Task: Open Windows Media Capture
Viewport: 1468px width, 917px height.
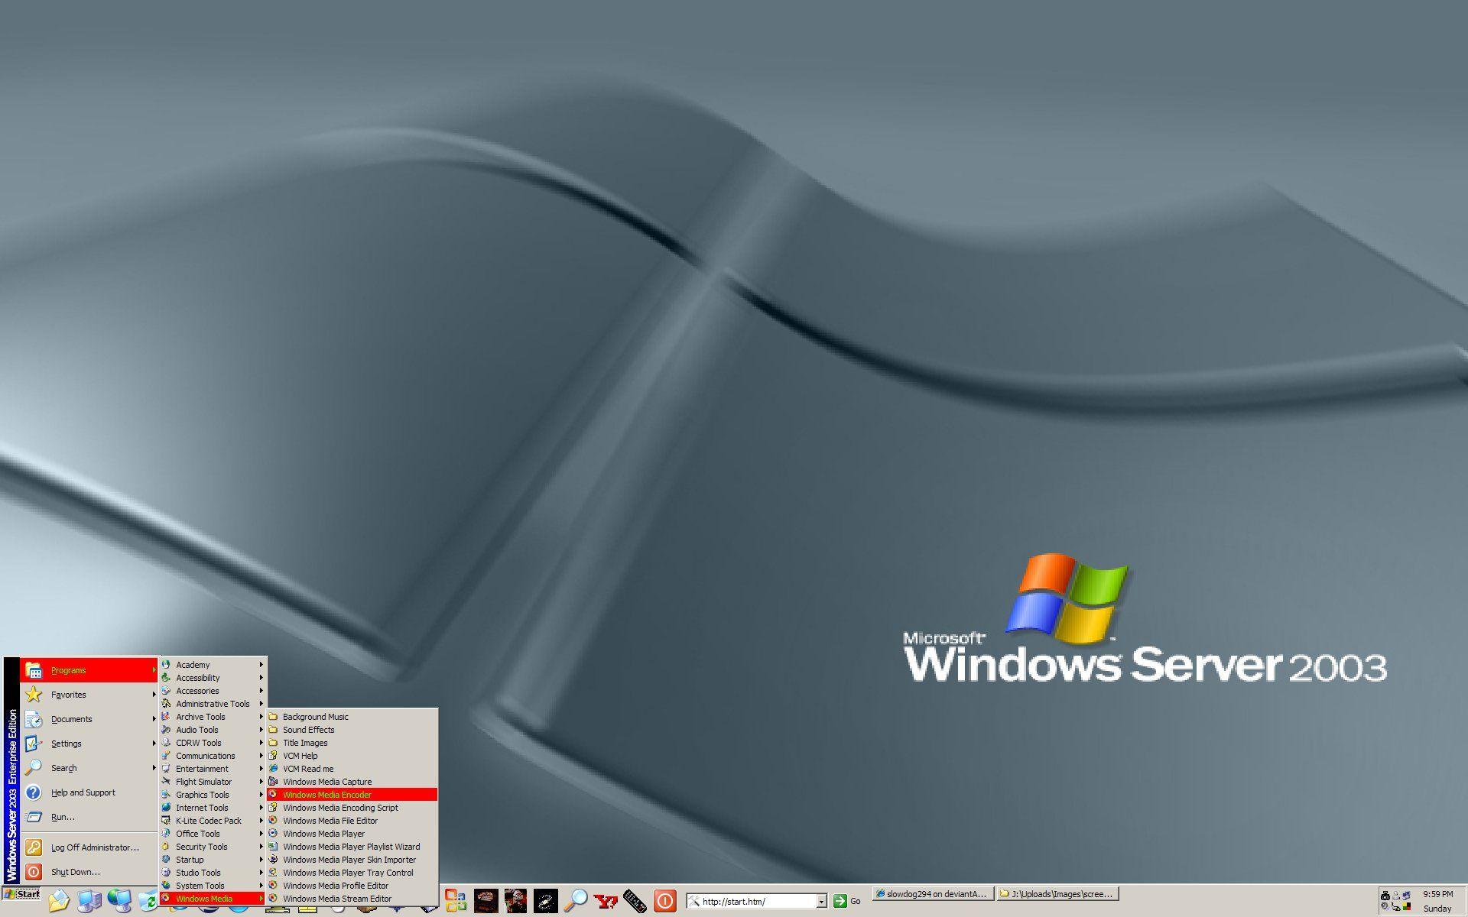Action: pyautogui.click(x=326, y=782)
